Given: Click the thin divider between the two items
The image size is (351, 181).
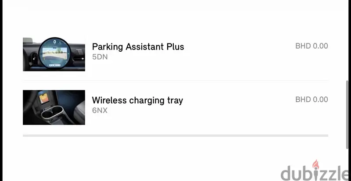Looking at the screenshot, I should 175,80.
